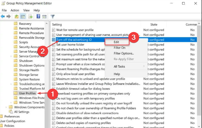
Task: Click the settings list scroll up arrow
Action: 199,24
